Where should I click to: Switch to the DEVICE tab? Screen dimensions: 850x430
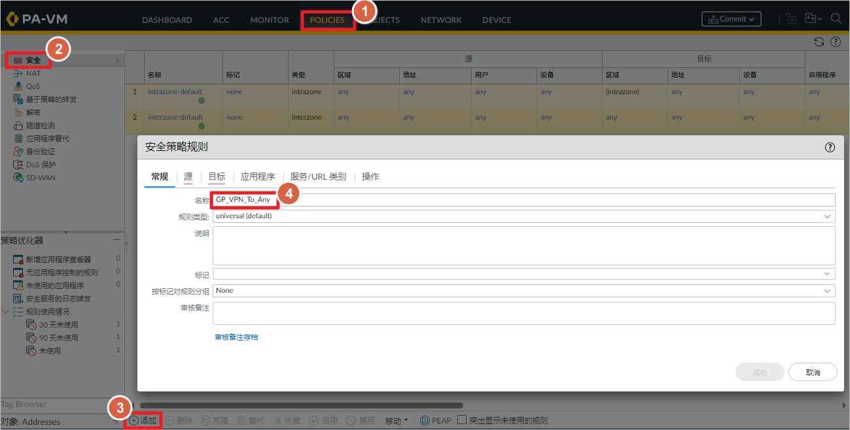497,20
